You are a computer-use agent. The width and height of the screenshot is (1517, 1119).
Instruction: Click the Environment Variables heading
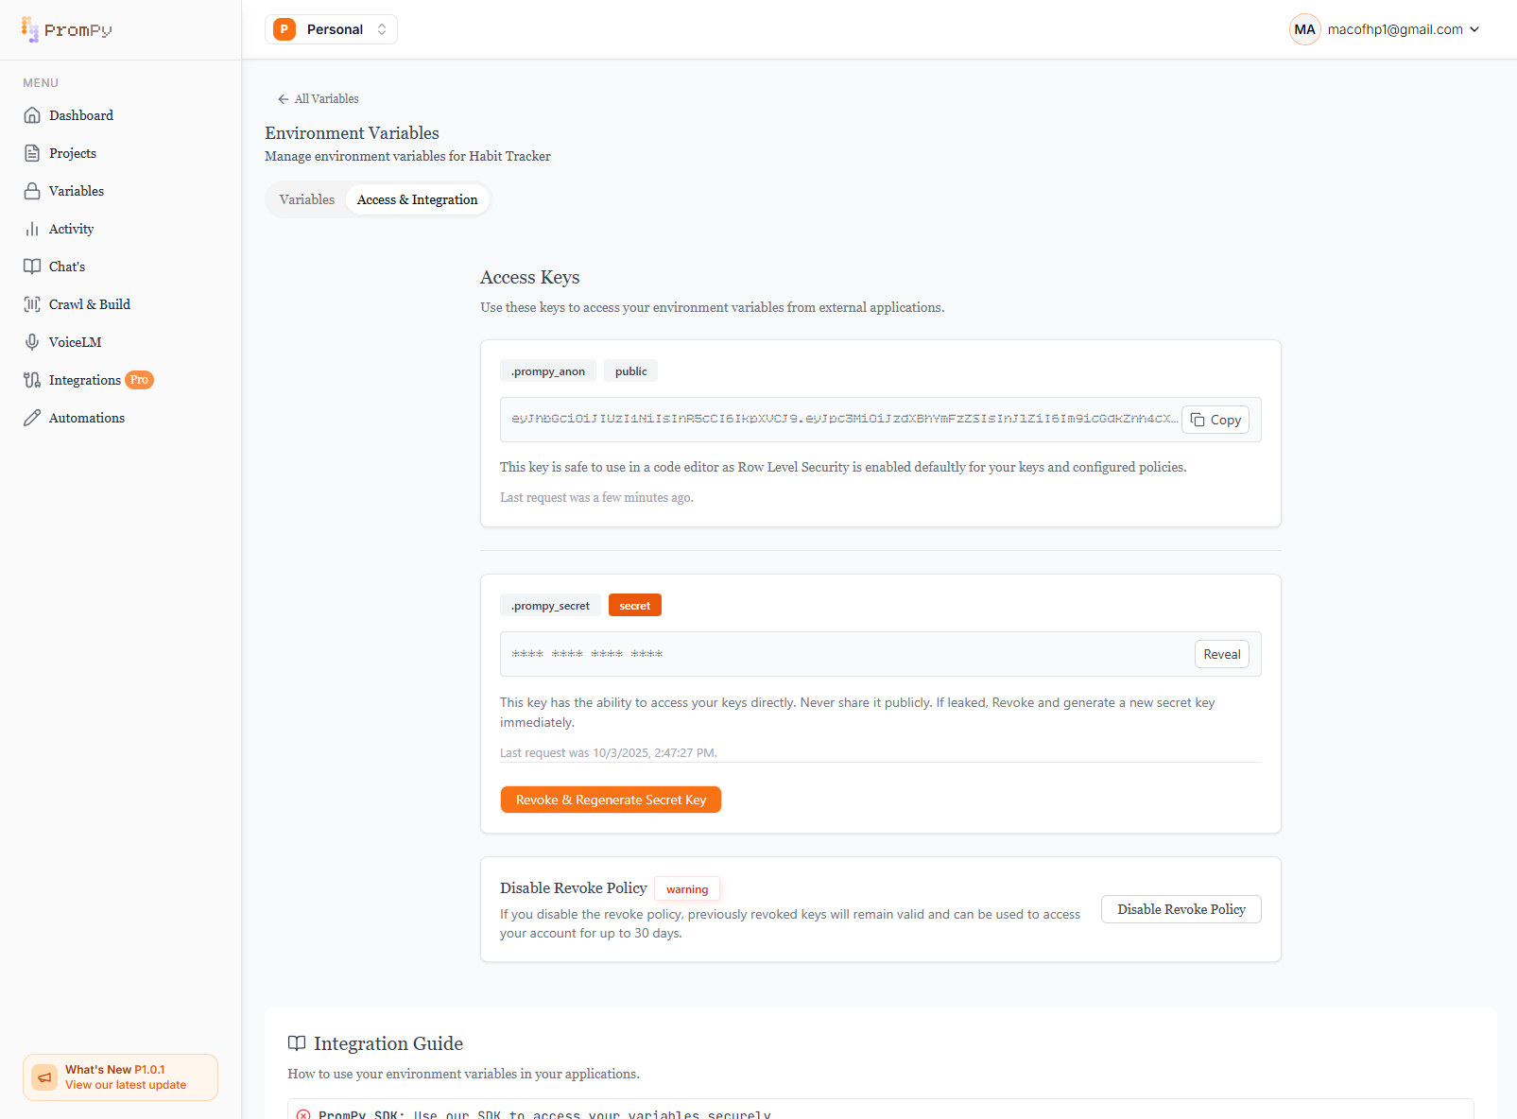(352, 133)
